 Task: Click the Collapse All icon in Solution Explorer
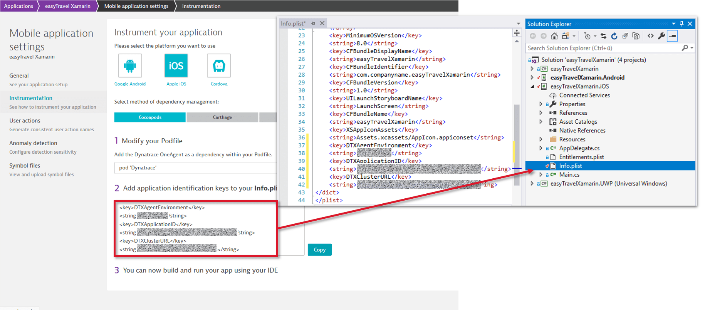[x=625, y=36]
